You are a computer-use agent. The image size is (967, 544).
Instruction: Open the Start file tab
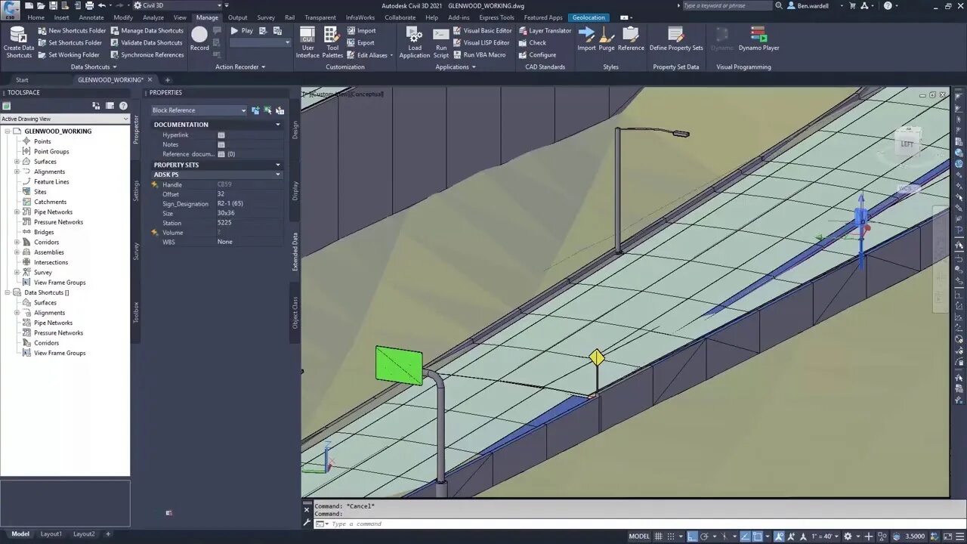(x=22, y=80)
